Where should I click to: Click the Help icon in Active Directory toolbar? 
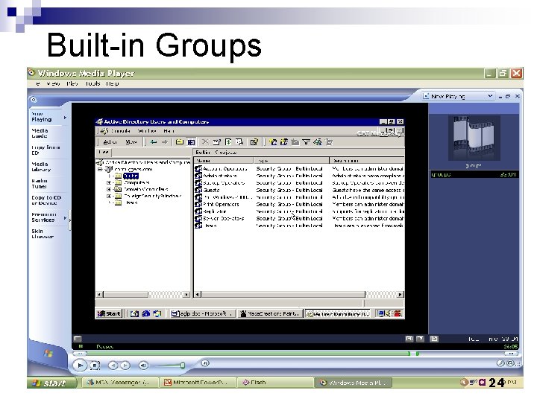254,142
